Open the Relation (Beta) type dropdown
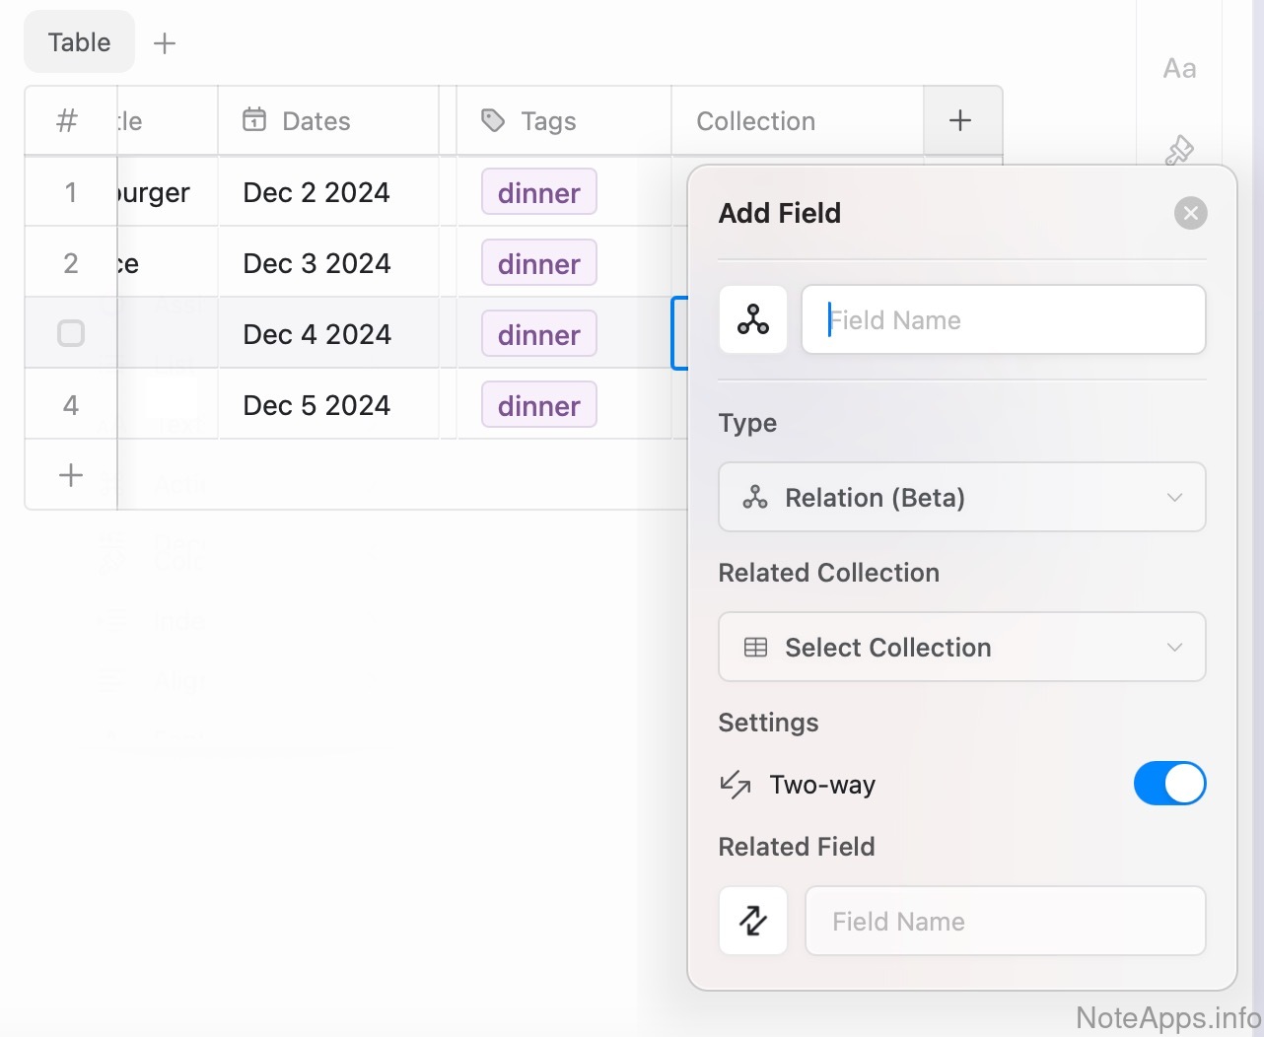1264x1037 pixels. (961, 497)
